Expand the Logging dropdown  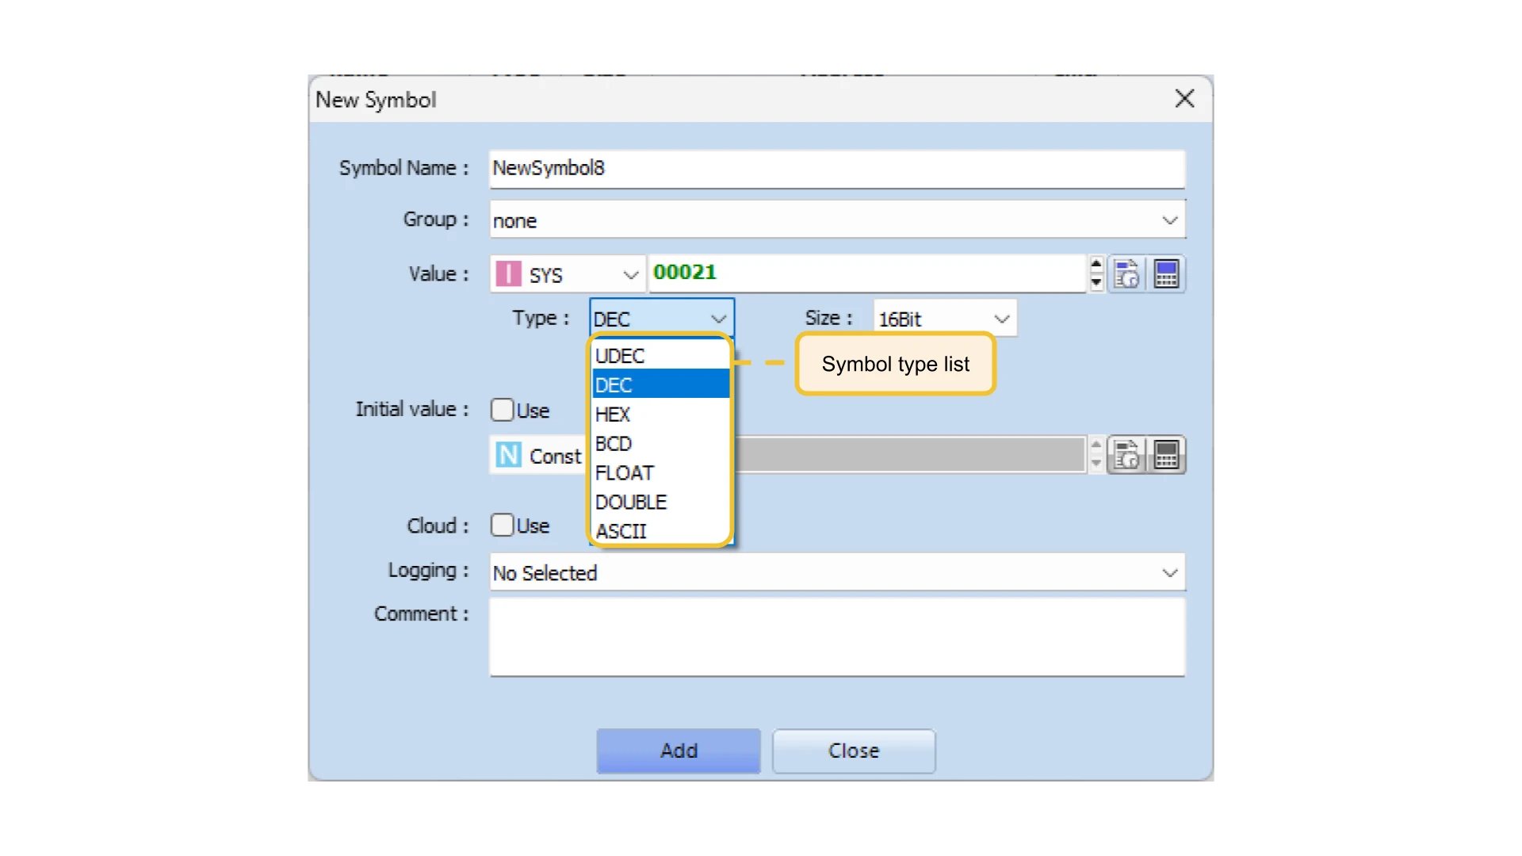pos(1169,572)
